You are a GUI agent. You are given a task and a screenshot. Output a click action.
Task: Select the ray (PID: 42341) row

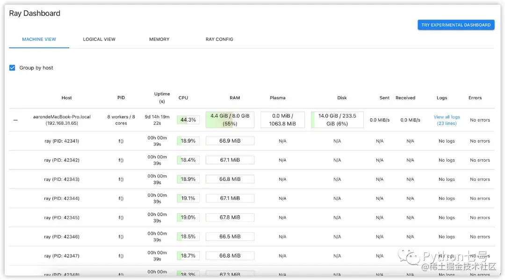pyautogui.click(x=252, y=141)
